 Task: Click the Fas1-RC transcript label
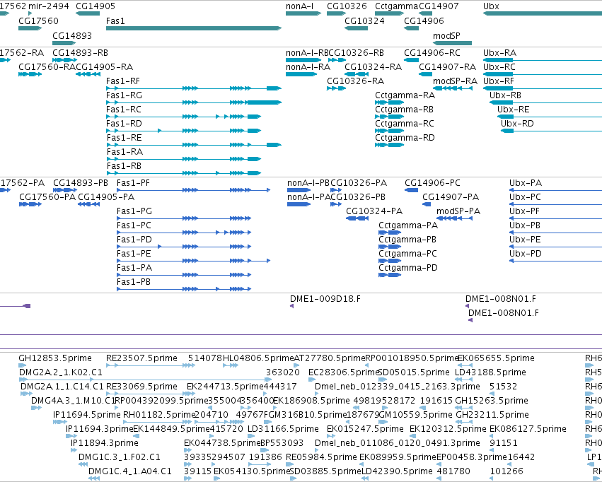(124, 110)
